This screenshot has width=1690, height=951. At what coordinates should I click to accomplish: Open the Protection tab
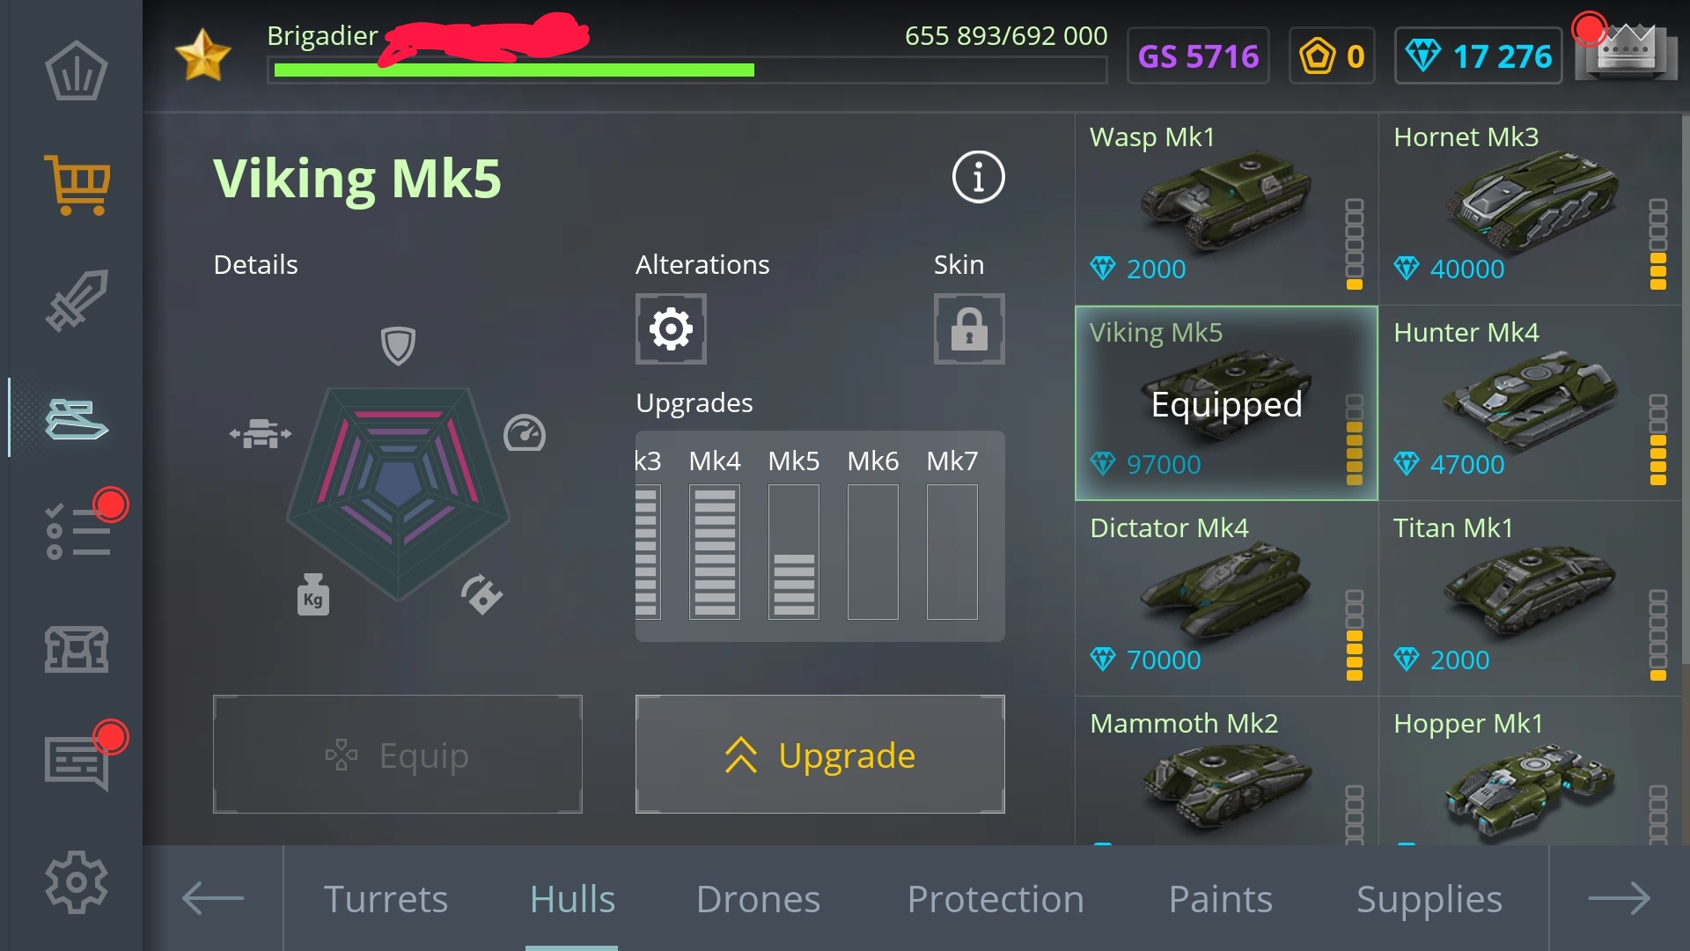click(996, 899)
